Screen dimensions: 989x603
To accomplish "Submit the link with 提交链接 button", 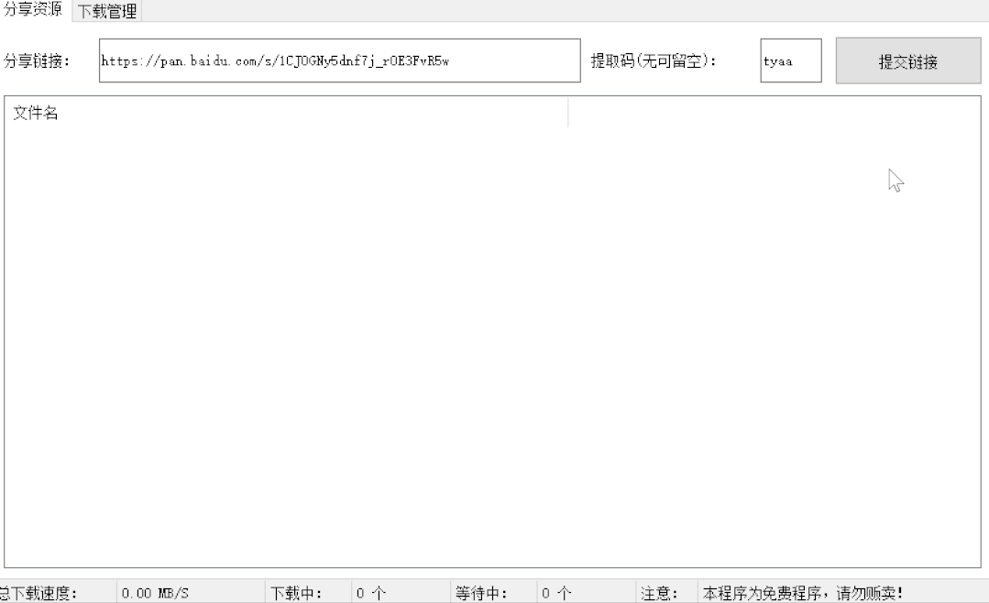I will pos(908,61).
